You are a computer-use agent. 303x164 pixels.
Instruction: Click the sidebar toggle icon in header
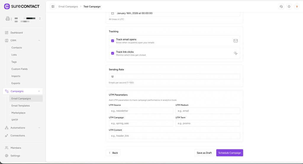(53, 6)
